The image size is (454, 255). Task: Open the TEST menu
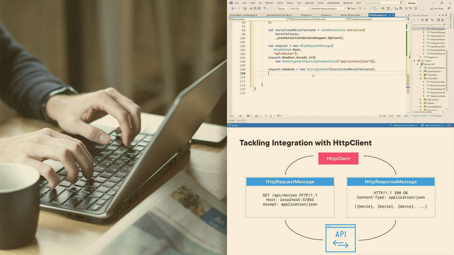coord(299,3)
